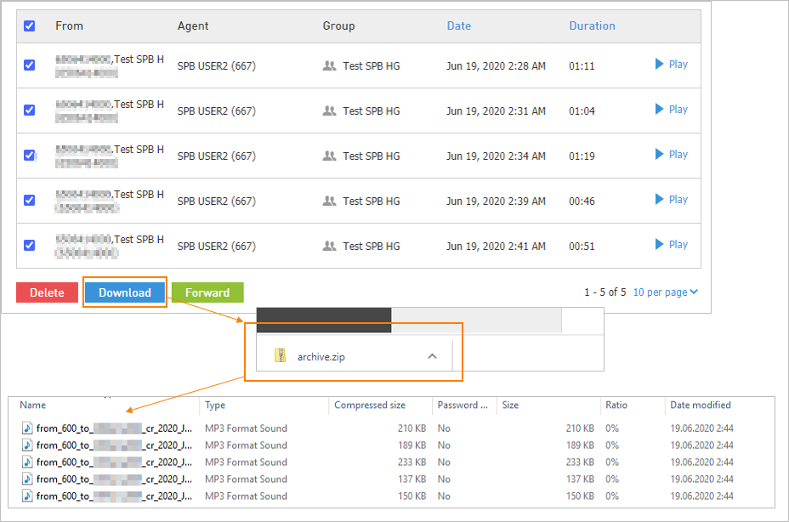Uncheck the 2:34 AM recording checkbox
The image size is (789, 522).
click(x=29, y=155)
